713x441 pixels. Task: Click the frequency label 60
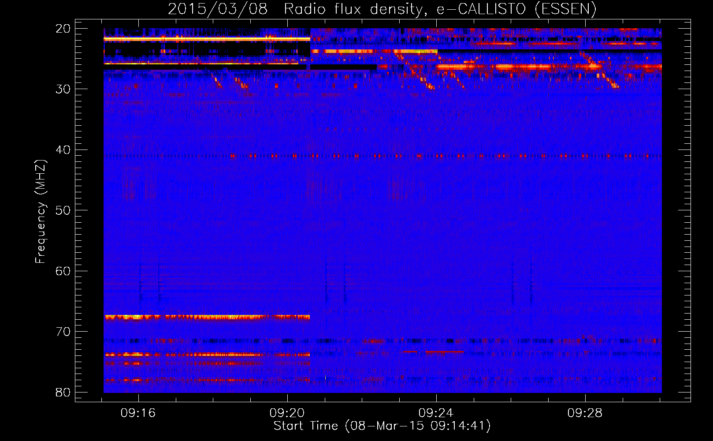click(x=63, y=271)
